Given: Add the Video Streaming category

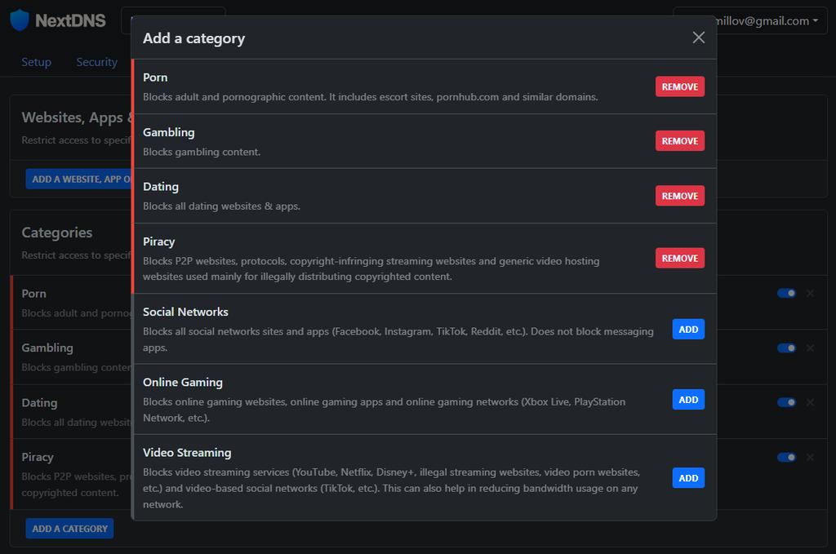Looking at the screenshot, I should pyautogui.click(x=688, y=478).
